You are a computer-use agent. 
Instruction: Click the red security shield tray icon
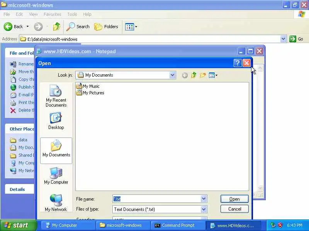[x=280, y=225]
